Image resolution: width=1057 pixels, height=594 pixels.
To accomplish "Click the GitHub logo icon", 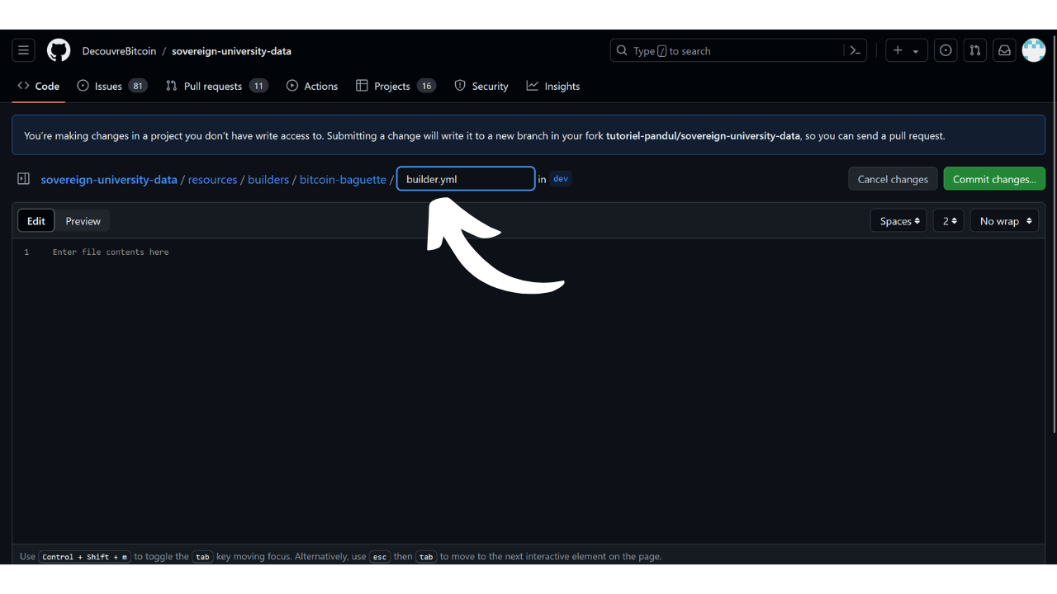I will coord(59,50).
